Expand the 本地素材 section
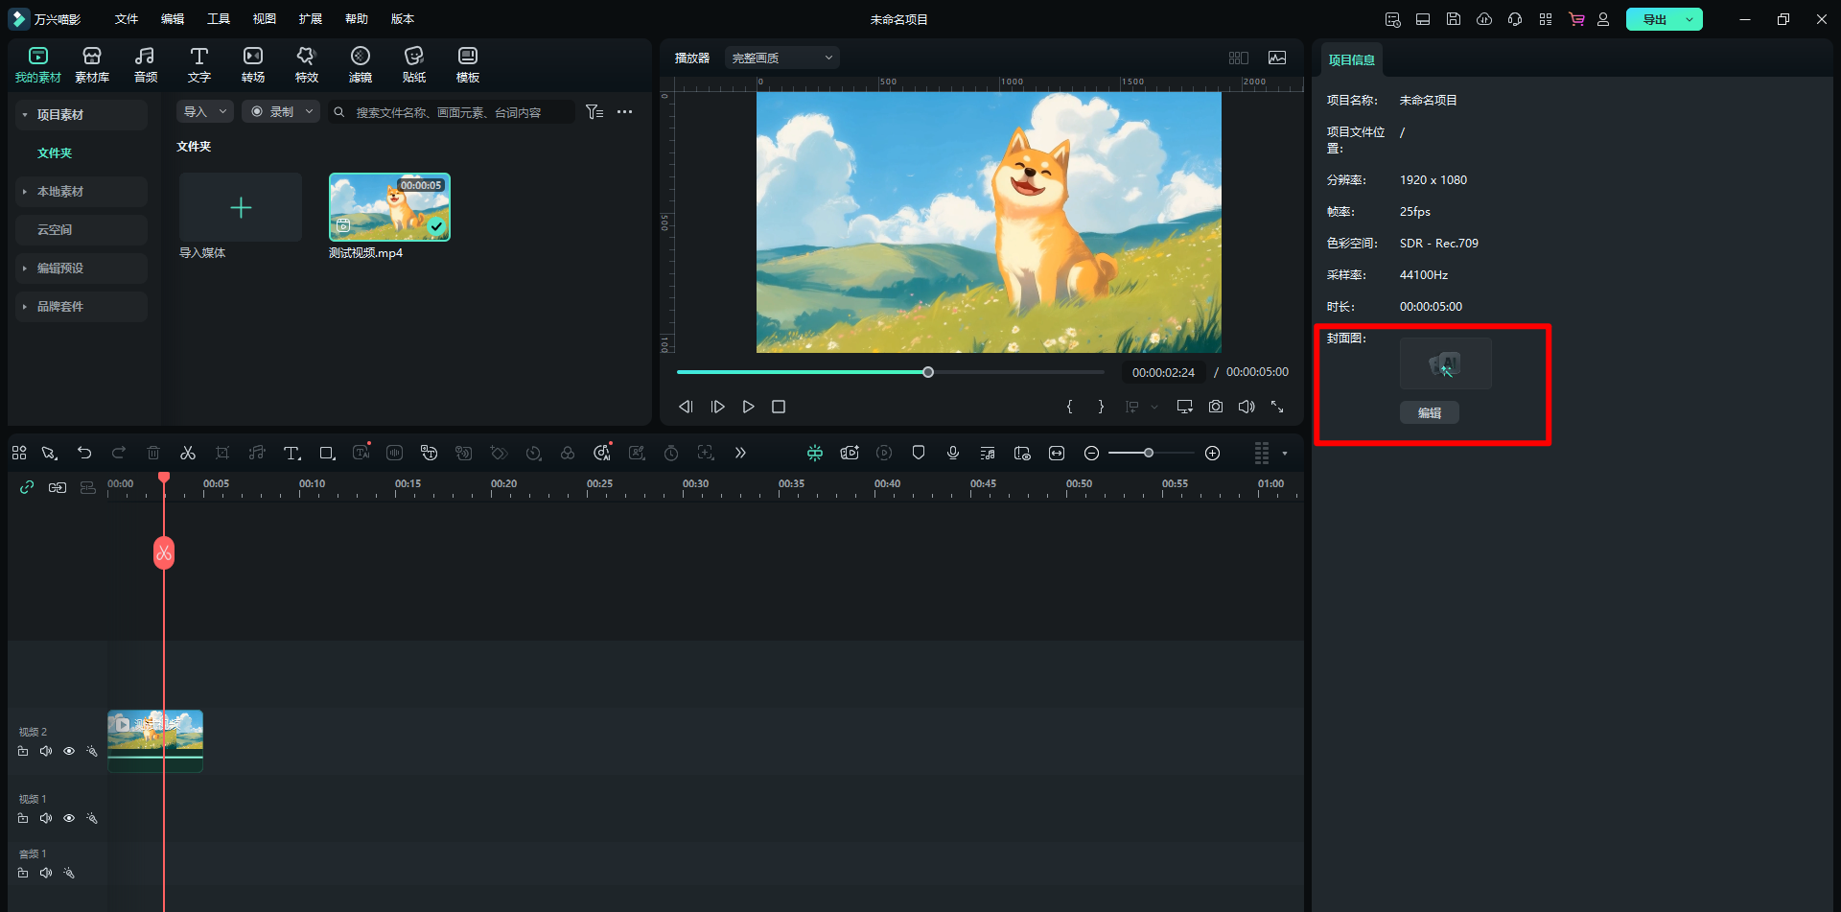 click(25, 192)
